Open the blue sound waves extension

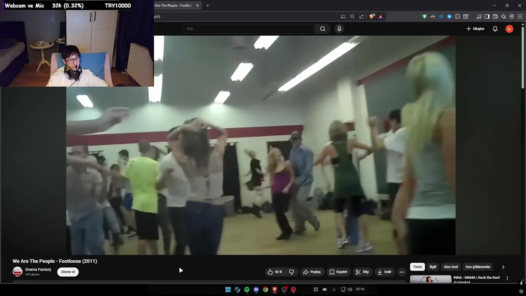pyautogui.click(x=441, y=16)
